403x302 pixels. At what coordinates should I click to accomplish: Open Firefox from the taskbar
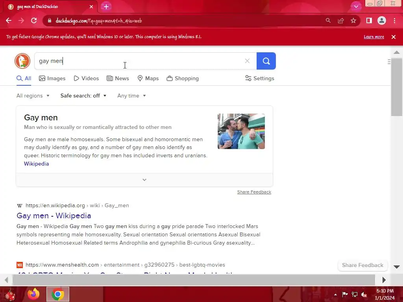click(x=33, y=294)
